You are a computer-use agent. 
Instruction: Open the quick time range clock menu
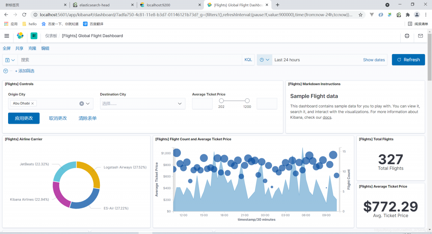[265, 60]
